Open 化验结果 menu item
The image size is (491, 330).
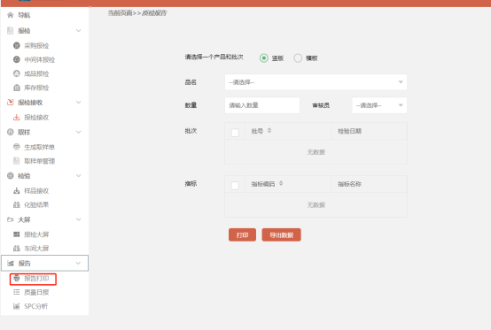[36, 205]
